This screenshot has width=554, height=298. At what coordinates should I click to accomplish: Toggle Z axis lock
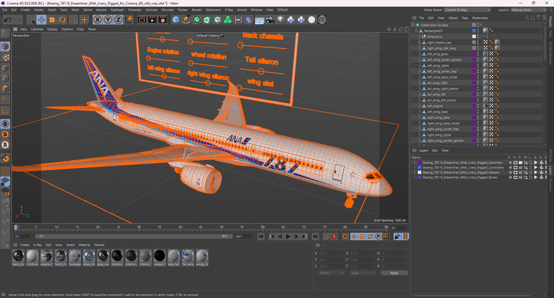[x=118, y=20]
